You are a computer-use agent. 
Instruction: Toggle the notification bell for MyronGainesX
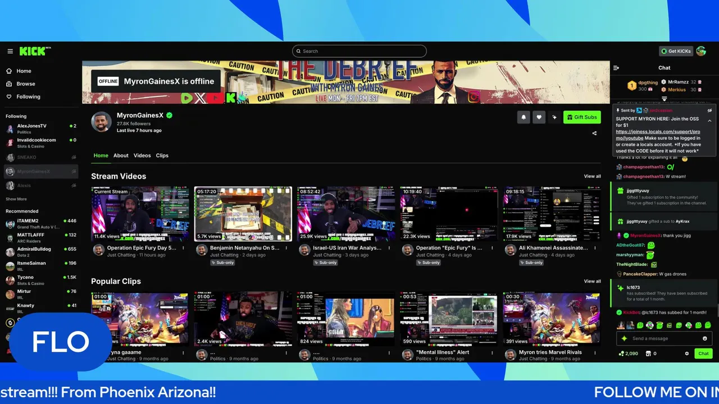pos(524,117)
